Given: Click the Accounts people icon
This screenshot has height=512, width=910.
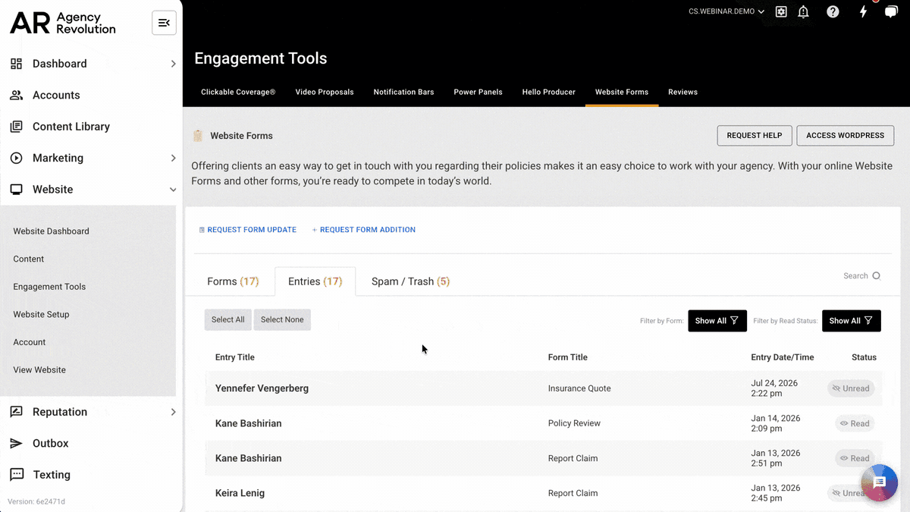Looking at the screenshot, I should (16, 95).
